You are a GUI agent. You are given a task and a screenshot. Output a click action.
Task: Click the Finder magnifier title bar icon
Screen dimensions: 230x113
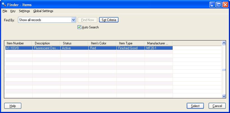(x=4, y=5)
